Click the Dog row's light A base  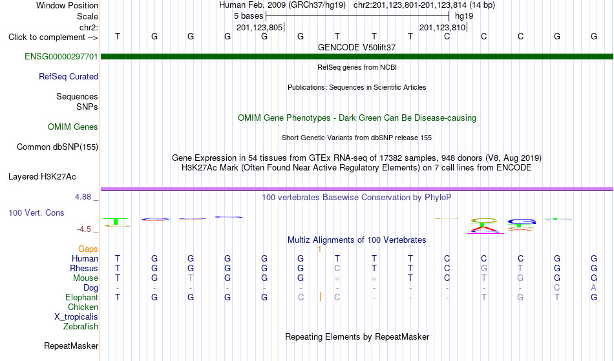(593, 288)
